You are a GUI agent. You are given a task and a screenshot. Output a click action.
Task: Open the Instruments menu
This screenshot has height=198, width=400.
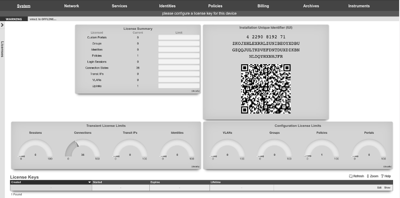359,6
